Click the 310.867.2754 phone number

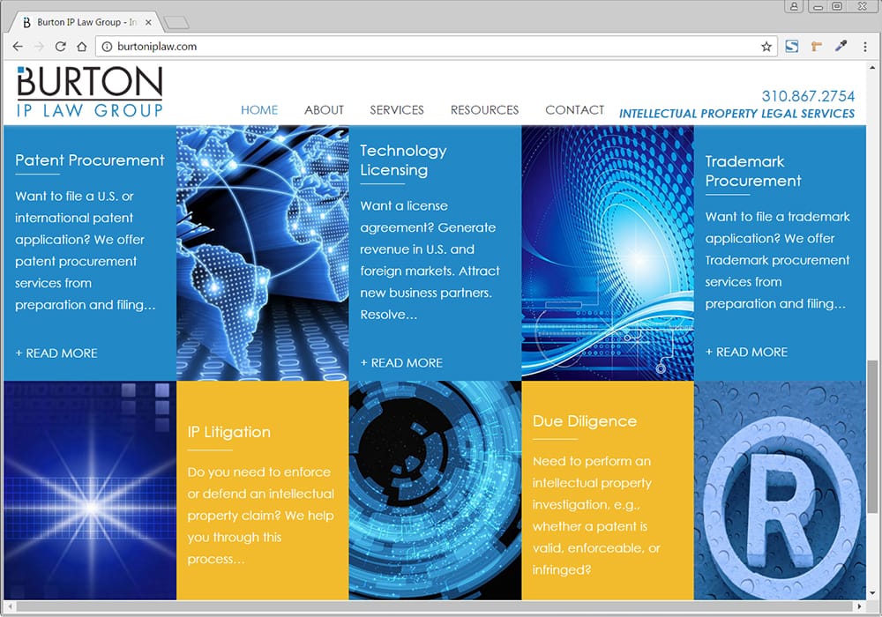coord(808,96)
